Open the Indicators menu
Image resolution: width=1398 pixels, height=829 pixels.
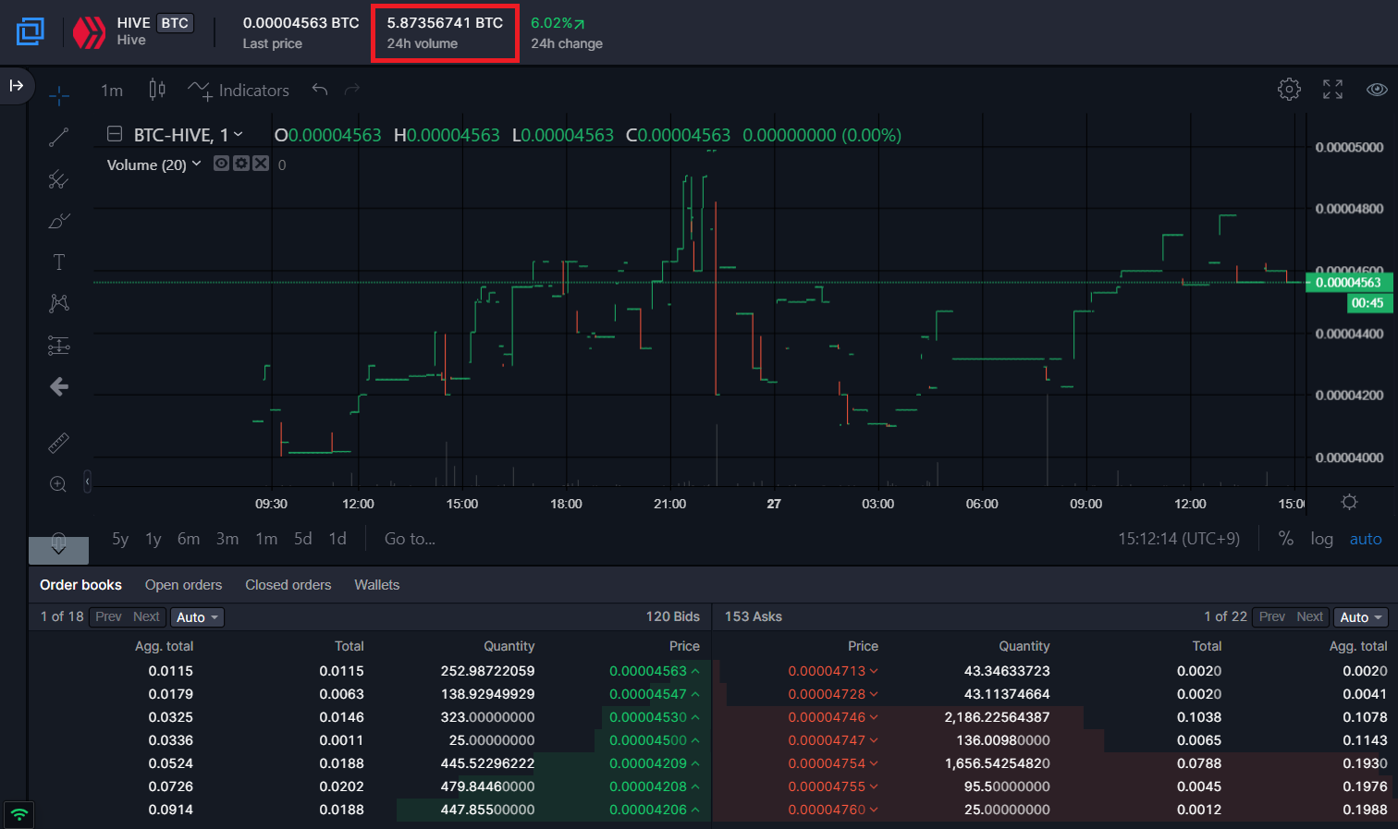(x=239, y=90)
